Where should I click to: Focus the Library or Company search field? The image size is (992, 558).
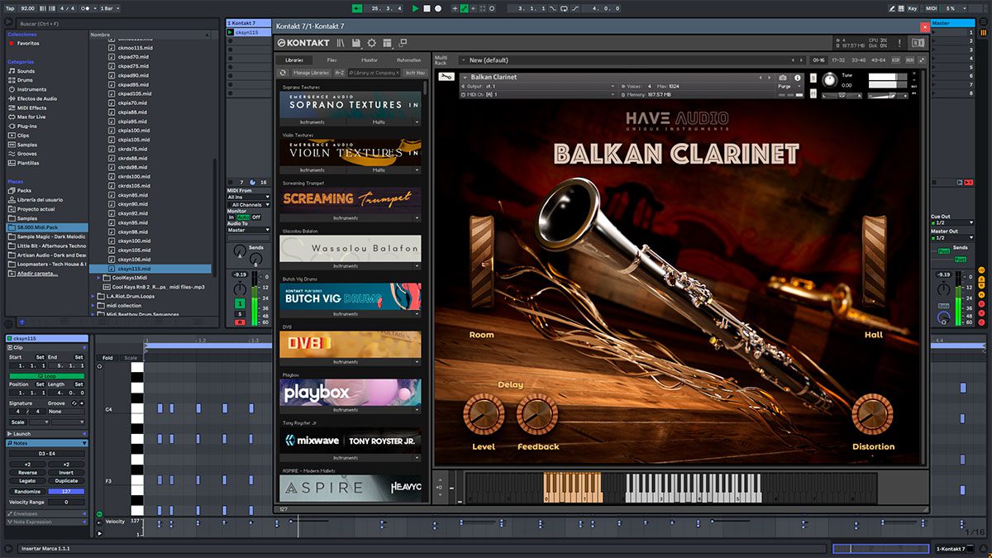[374, 73]
